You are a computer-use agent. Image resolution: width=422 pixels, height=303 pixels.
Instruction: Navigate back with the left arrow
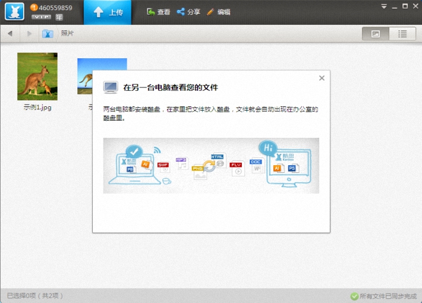tap(10, 34)
